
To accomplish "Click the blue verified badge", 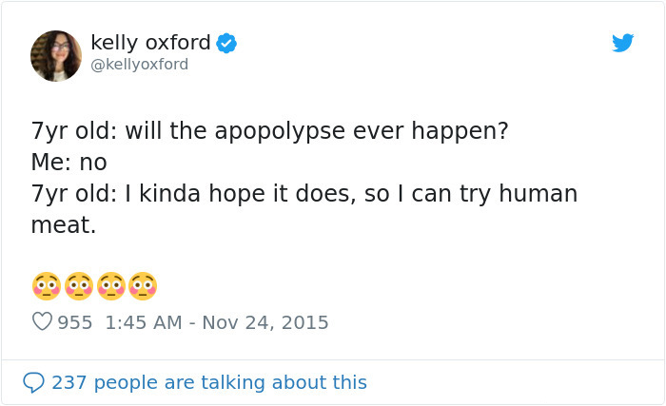I will [x=226, y=43].
